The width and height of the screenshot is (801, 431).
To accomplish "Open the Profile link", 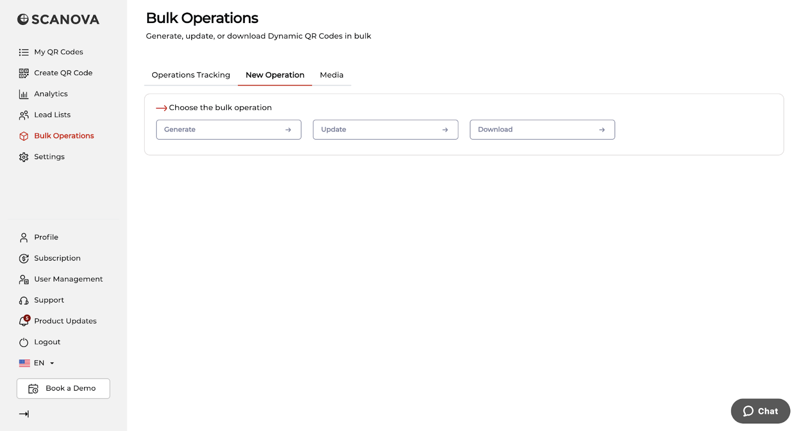I will pyautogui.click(x=46, y=237).
